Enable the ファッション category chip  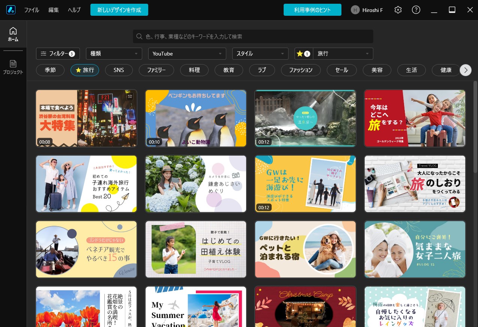pyautogui.click(x=301, y=70)
